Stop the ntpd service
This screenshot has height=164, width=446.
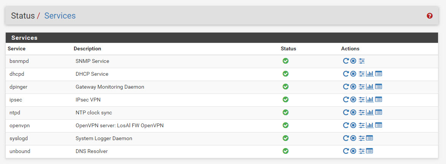pos(353,112)
